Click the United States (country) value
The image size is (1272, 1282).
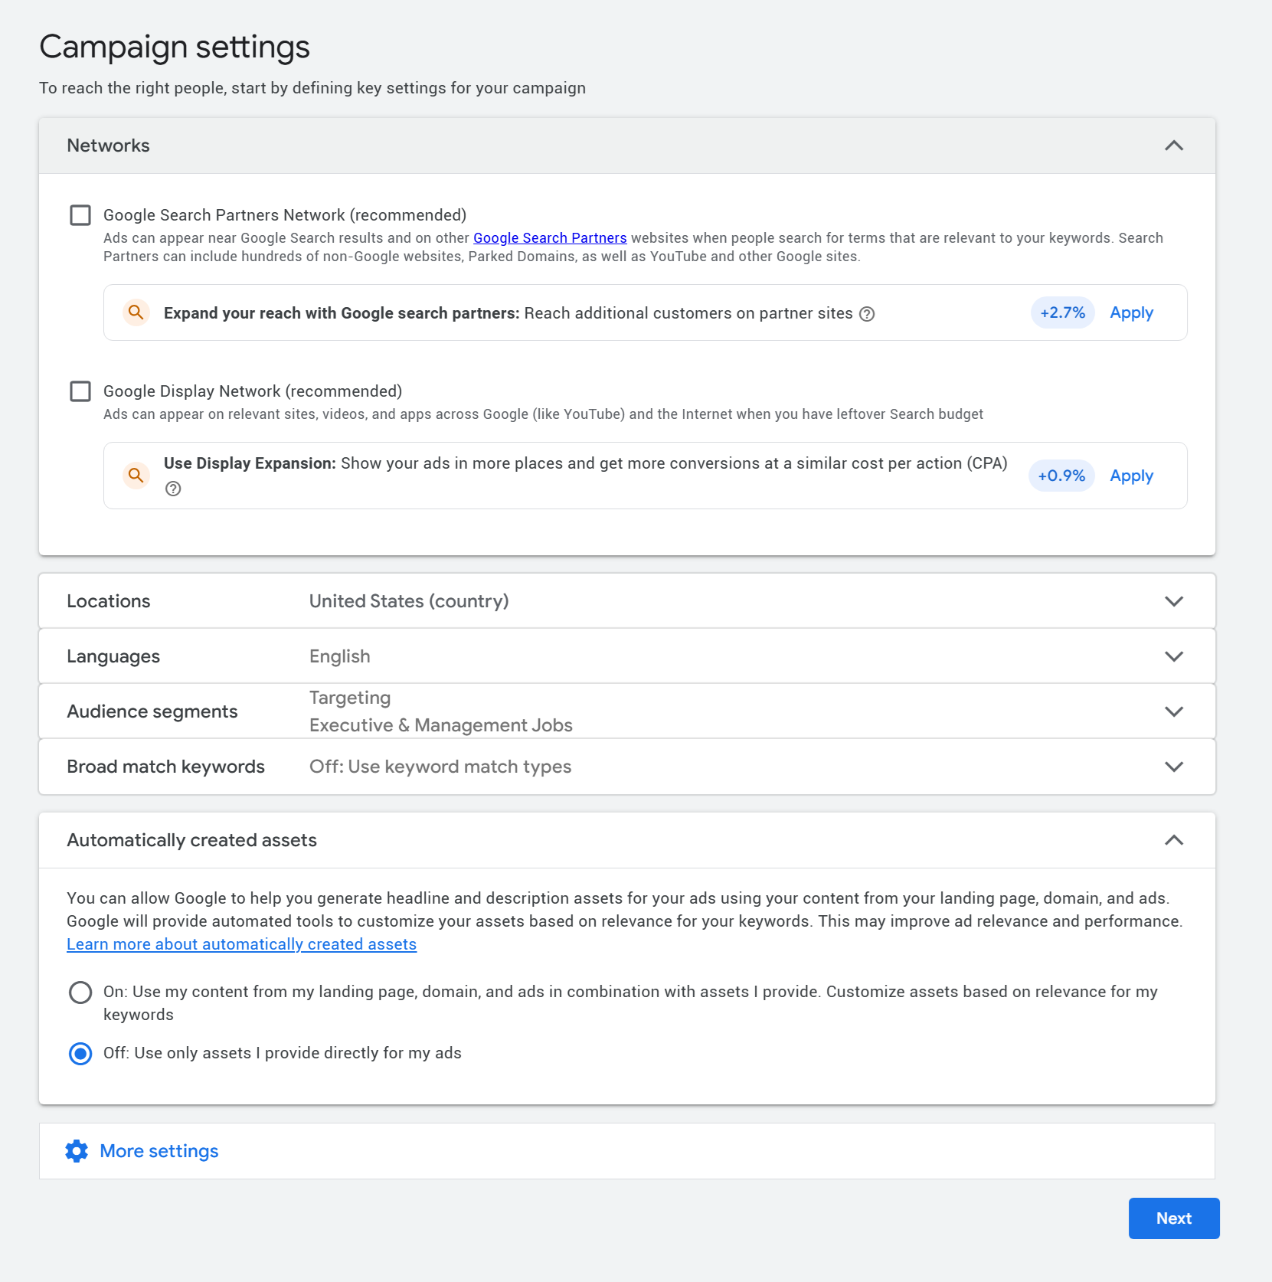409,601
